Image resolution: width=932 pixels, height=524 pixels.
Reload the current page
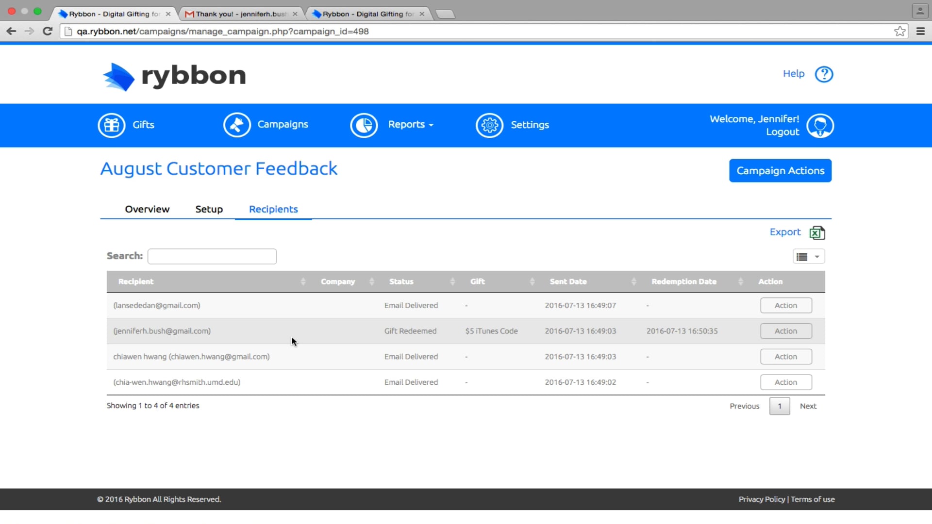click(47, 31)
